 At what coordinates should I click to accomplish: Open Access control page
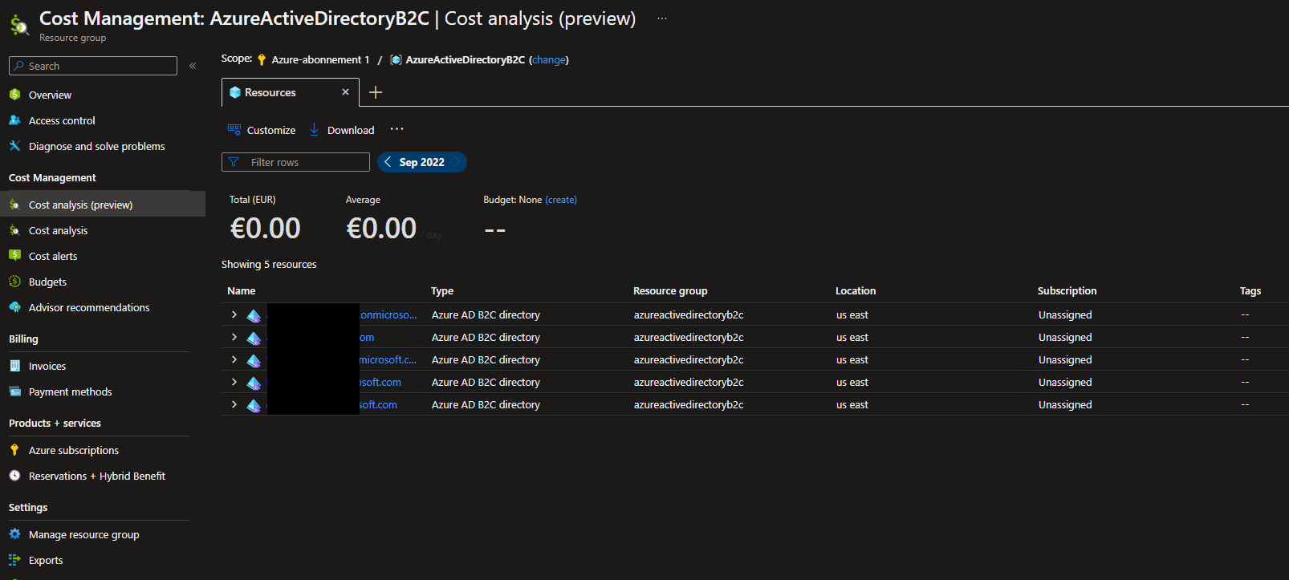coord(62,120)
